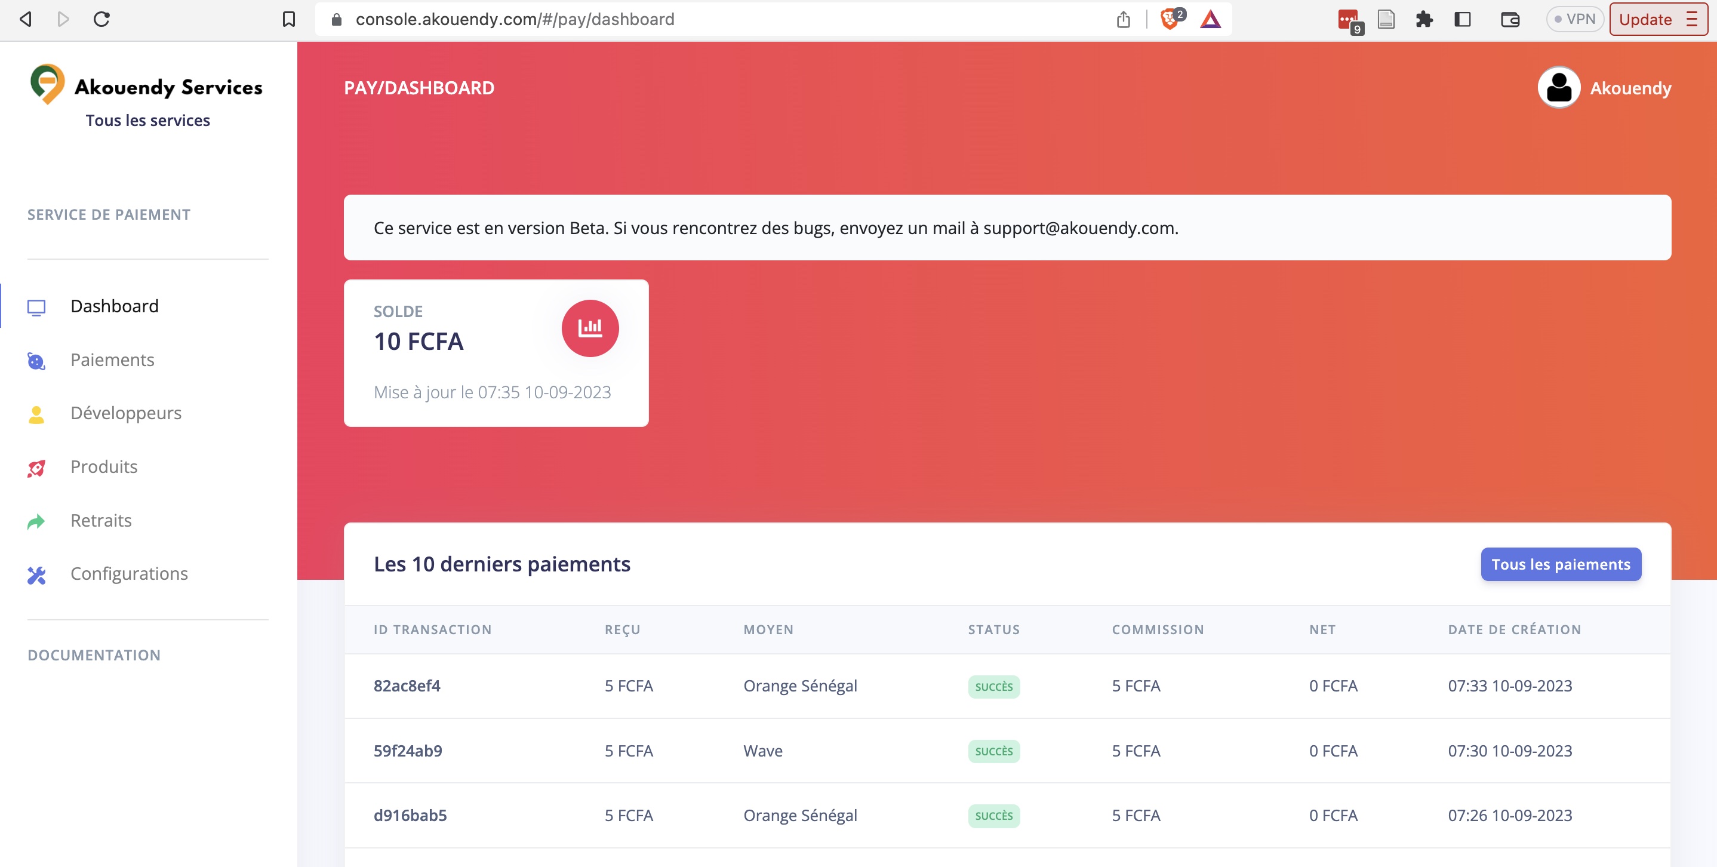This screenshot has height=867, width=1717.
Task: Click the share icon in address bar
Action: point(1123,19)
